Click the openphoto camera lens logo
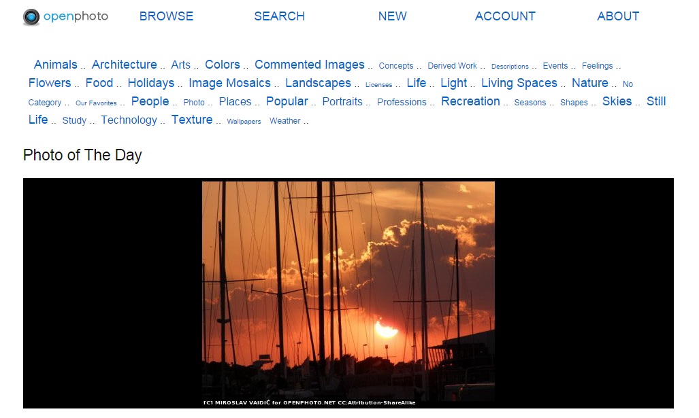This screenshot has height=418, width=699. [x=31, y=17]
